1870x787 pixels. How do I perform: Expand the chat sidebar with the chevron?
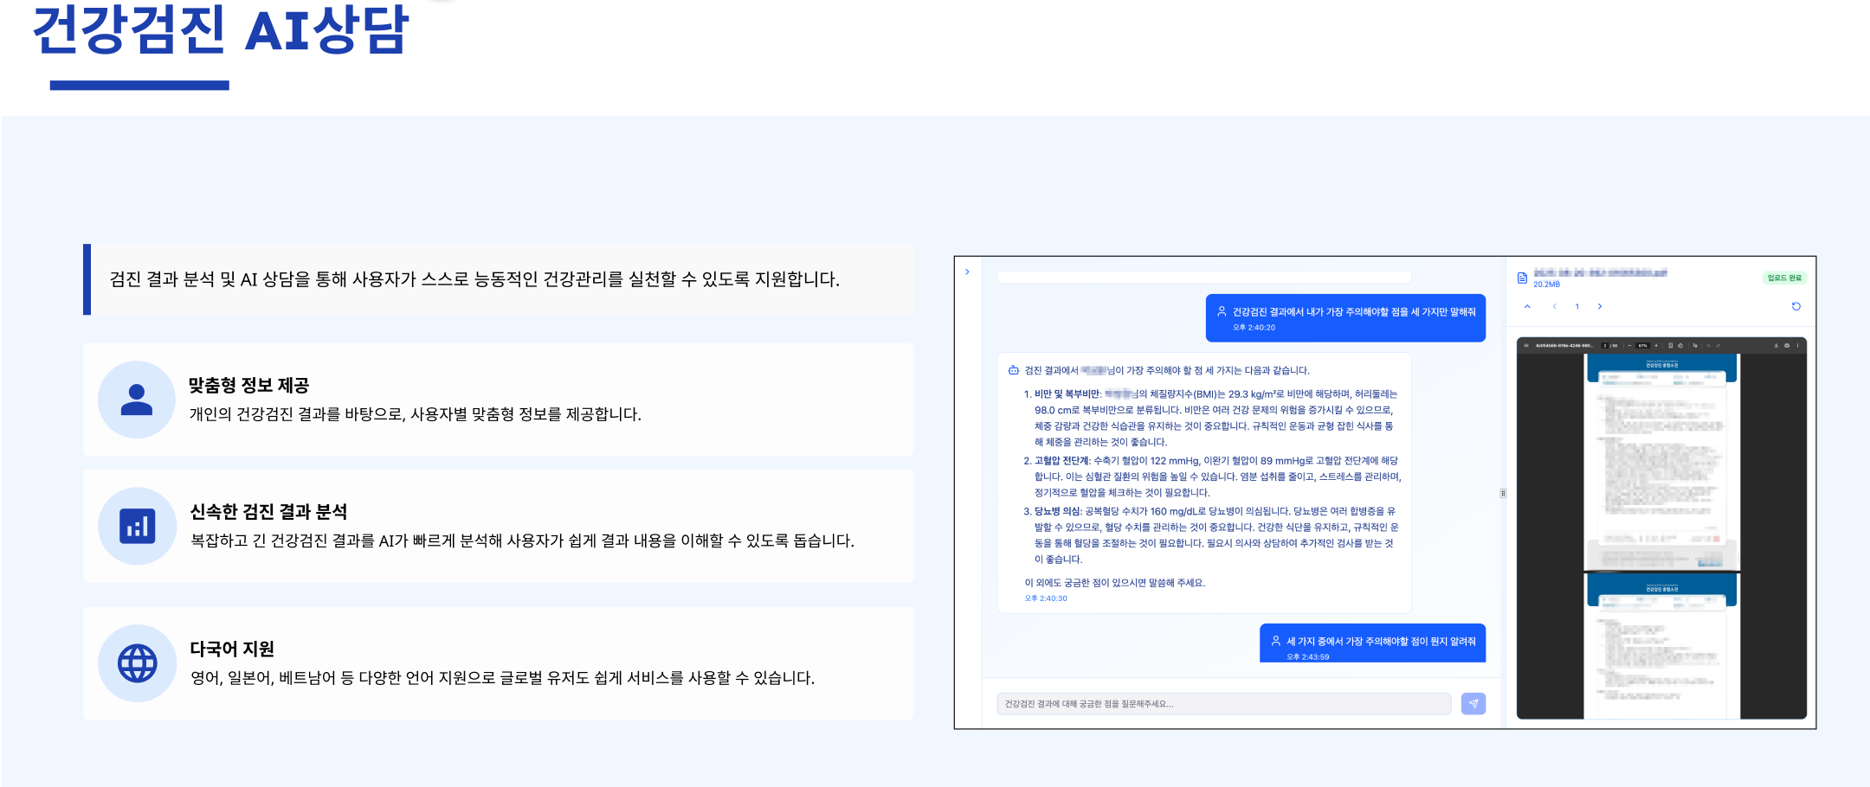(x=967, y=272)
